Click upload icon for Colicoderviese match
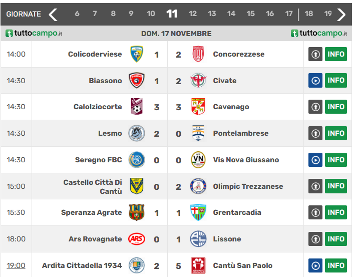 coord(315,54)
